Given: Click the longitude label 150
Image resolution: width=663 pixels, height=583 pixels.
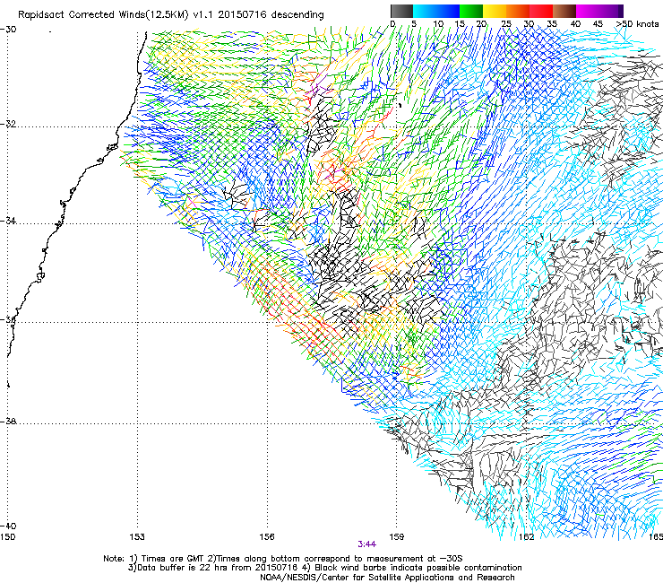Looking at the screenshot, I should click(x=7, y=537).
